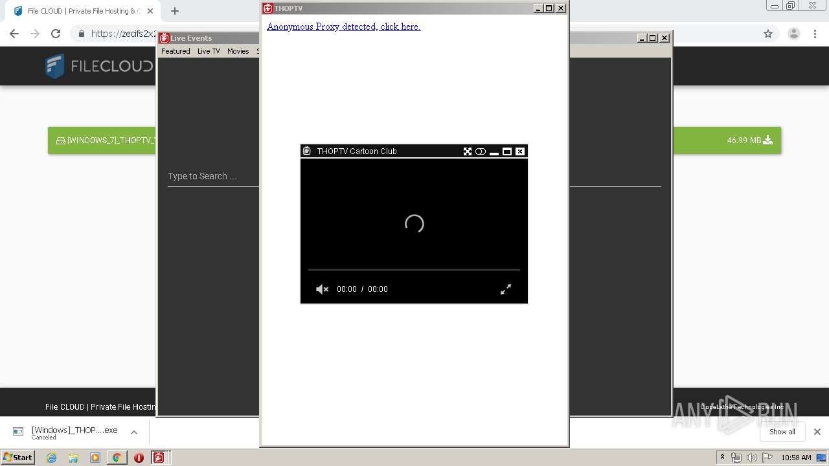Click the Live Events window title icon
829x466 pixels.
click(165, 38)
